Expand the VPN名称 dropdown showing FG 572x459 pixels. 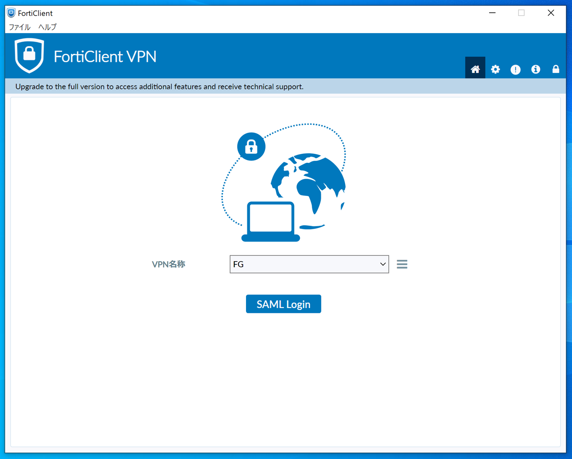coord(309,264)
